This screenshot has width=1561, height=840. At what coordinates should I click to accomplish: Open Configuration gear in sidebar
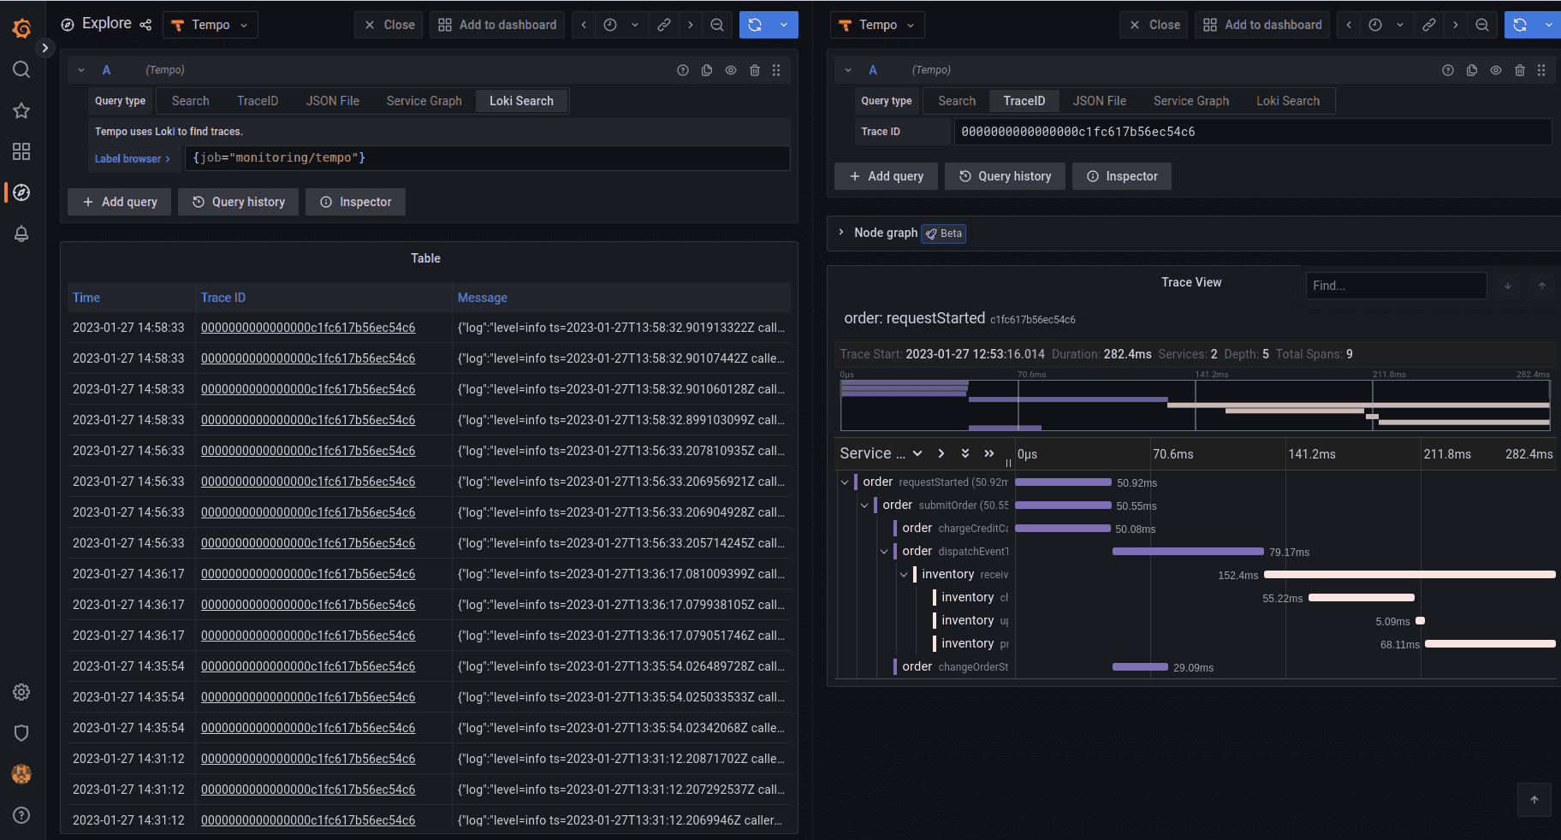(x=21, y=692)
